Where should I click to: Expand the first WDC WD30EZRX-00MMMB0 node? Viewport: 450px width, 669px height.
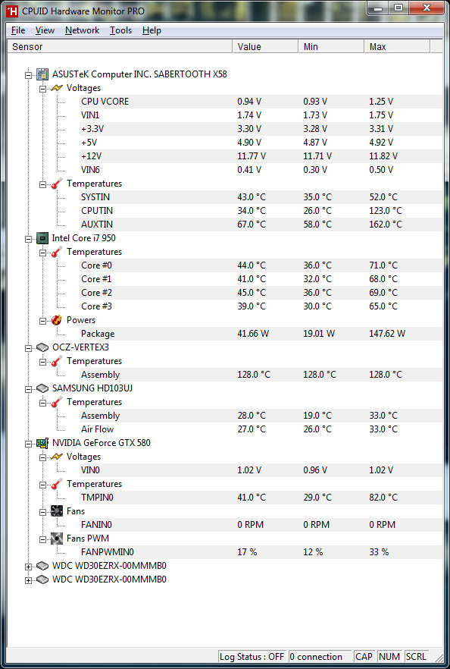coord(29,566)
